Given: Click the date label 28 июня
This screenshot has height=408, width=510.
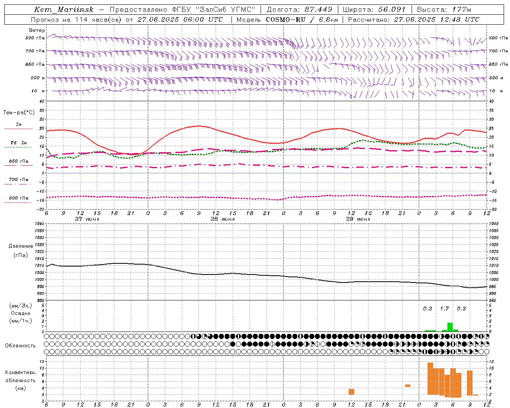Looking at the screenshot, I should pos(223,219).
